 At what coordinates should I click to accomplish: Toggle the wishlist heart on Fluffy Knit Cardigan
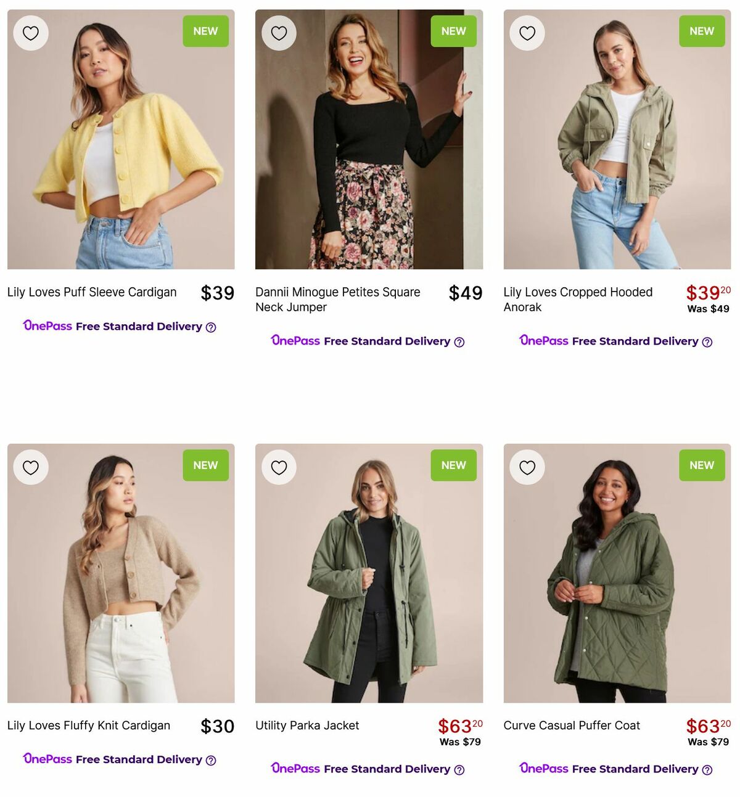(x=30, y=467)
